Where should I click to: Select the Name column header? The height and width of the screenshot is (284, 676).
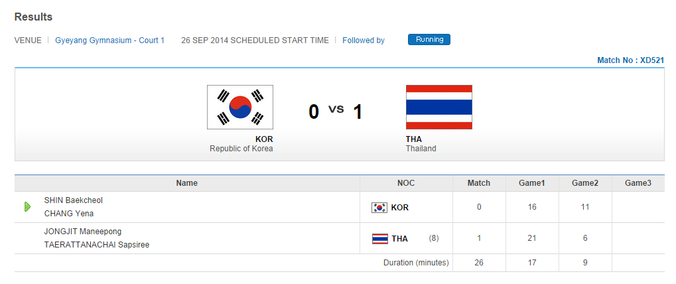pyautogui.click(x=186, y=183)
